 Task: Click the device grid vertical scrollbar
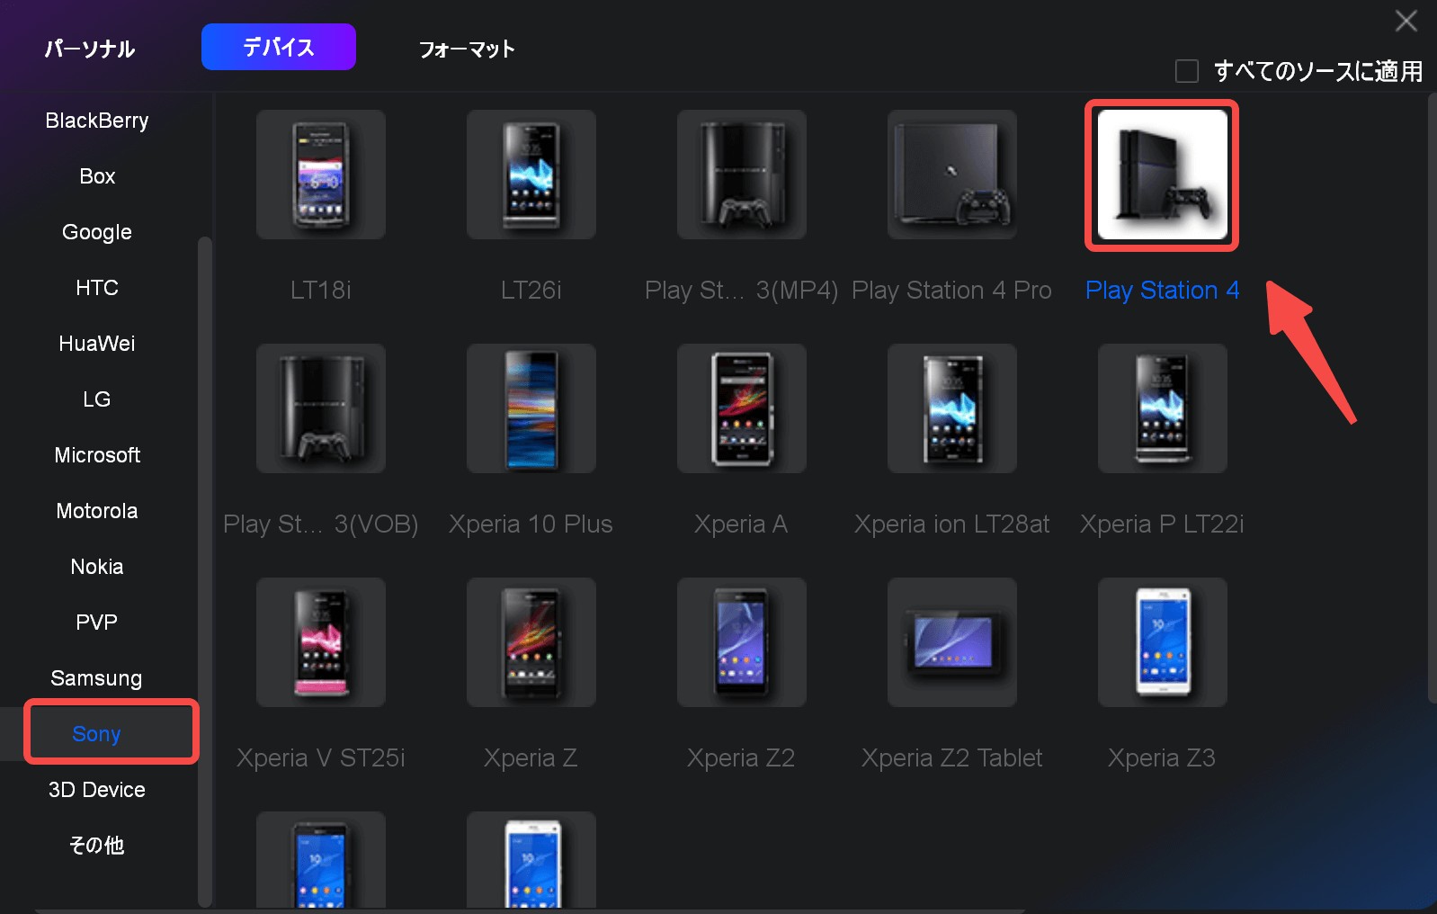click(x=1432, y=399)
